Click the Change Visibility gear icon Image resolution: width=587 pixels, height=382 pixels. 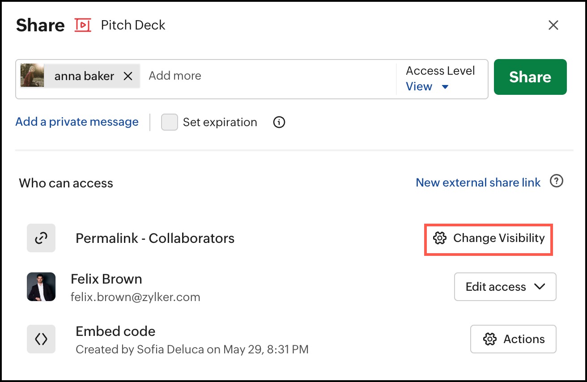pos(440,238)
